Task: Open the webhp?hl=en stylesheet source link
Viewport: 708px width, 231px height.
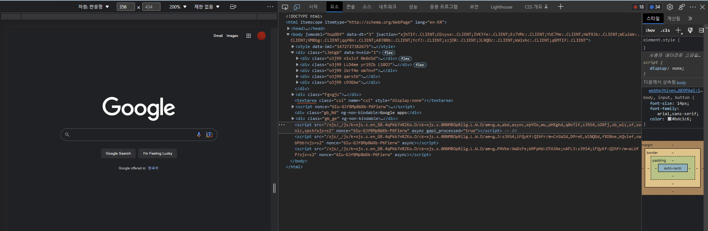Action: click(x=675, y=90)
